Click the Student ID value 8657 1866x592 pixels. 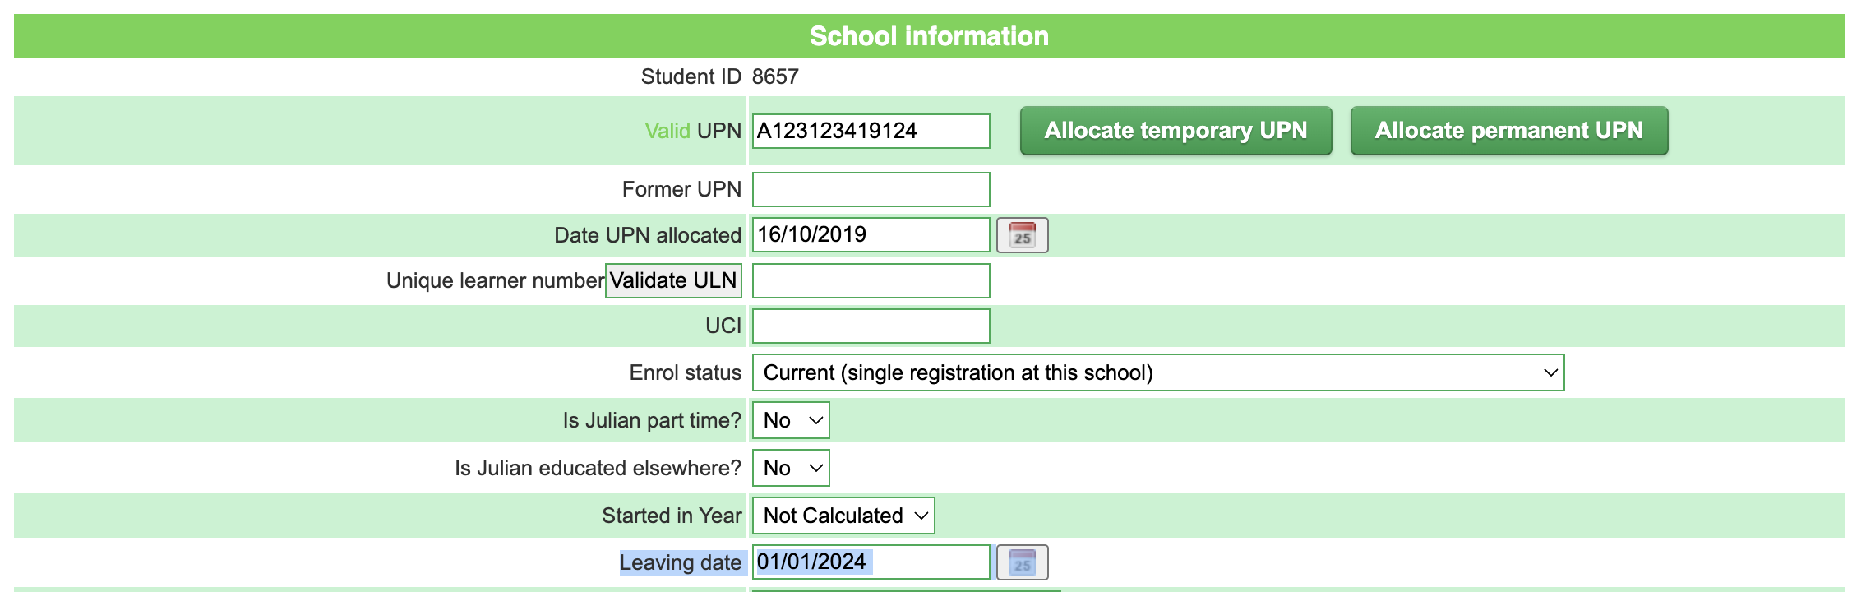[775, 76]
